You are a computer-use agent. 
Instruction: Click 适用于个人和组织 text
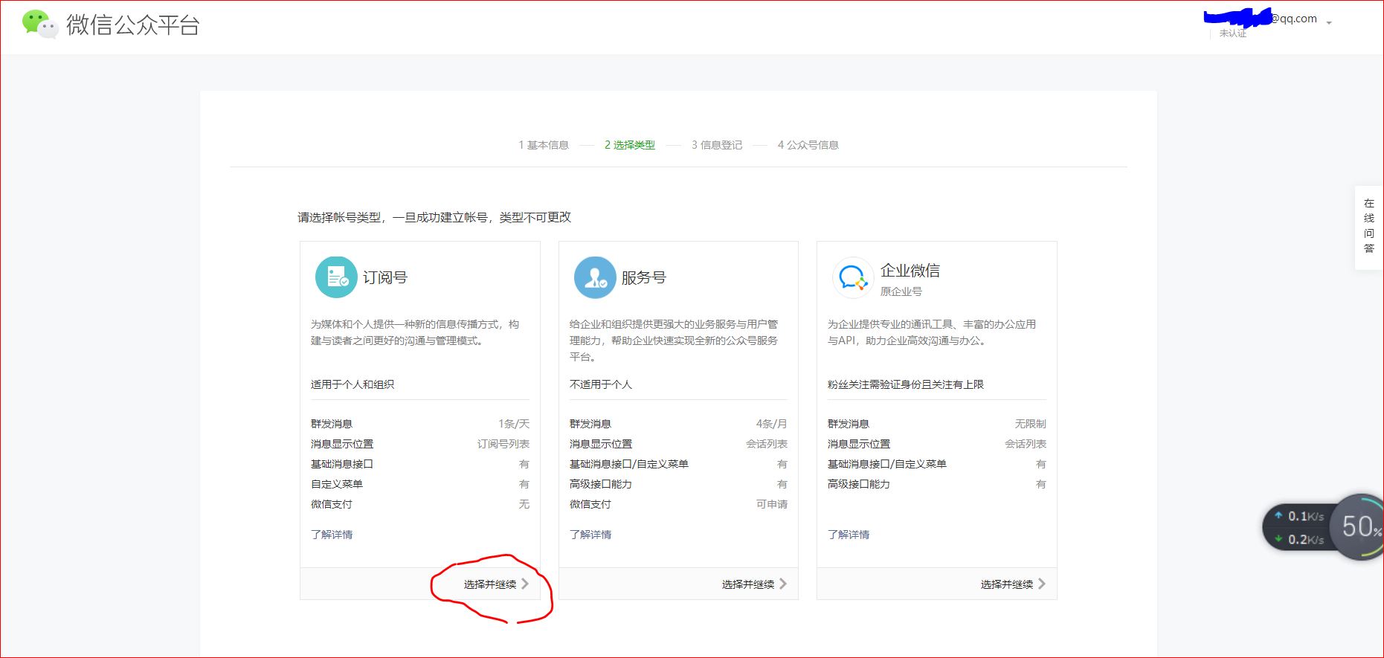pyautogui.click(x=353, y=384)
